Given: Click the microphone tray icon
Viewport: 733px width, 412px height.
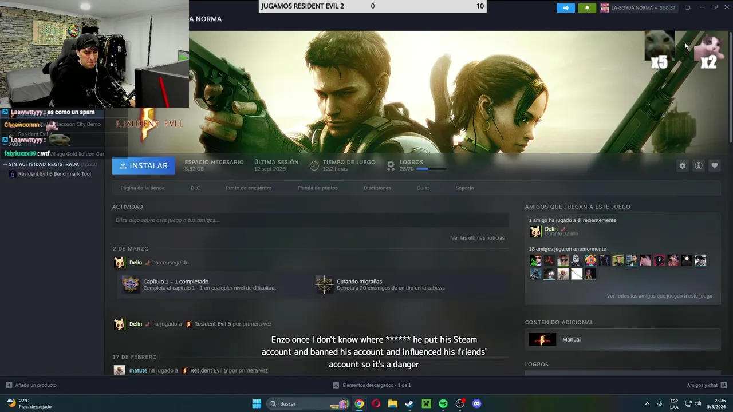Looking at the screenshot, I should [660, 403].
